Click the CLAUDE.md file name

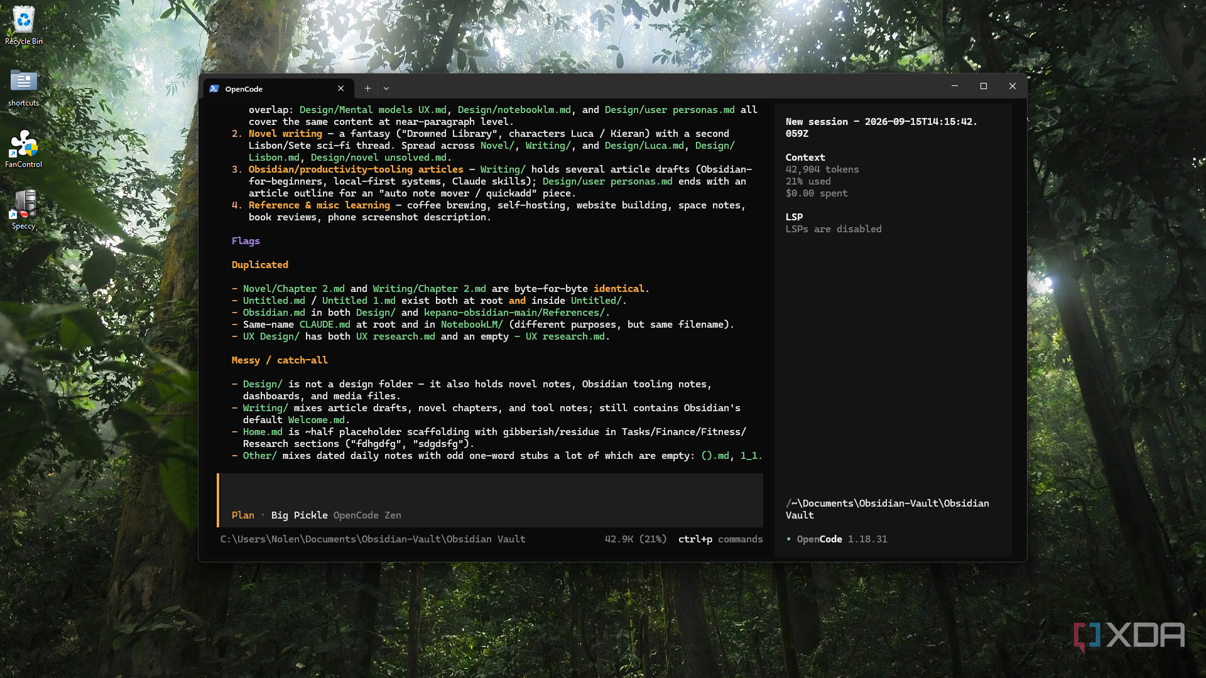point(325,325)
